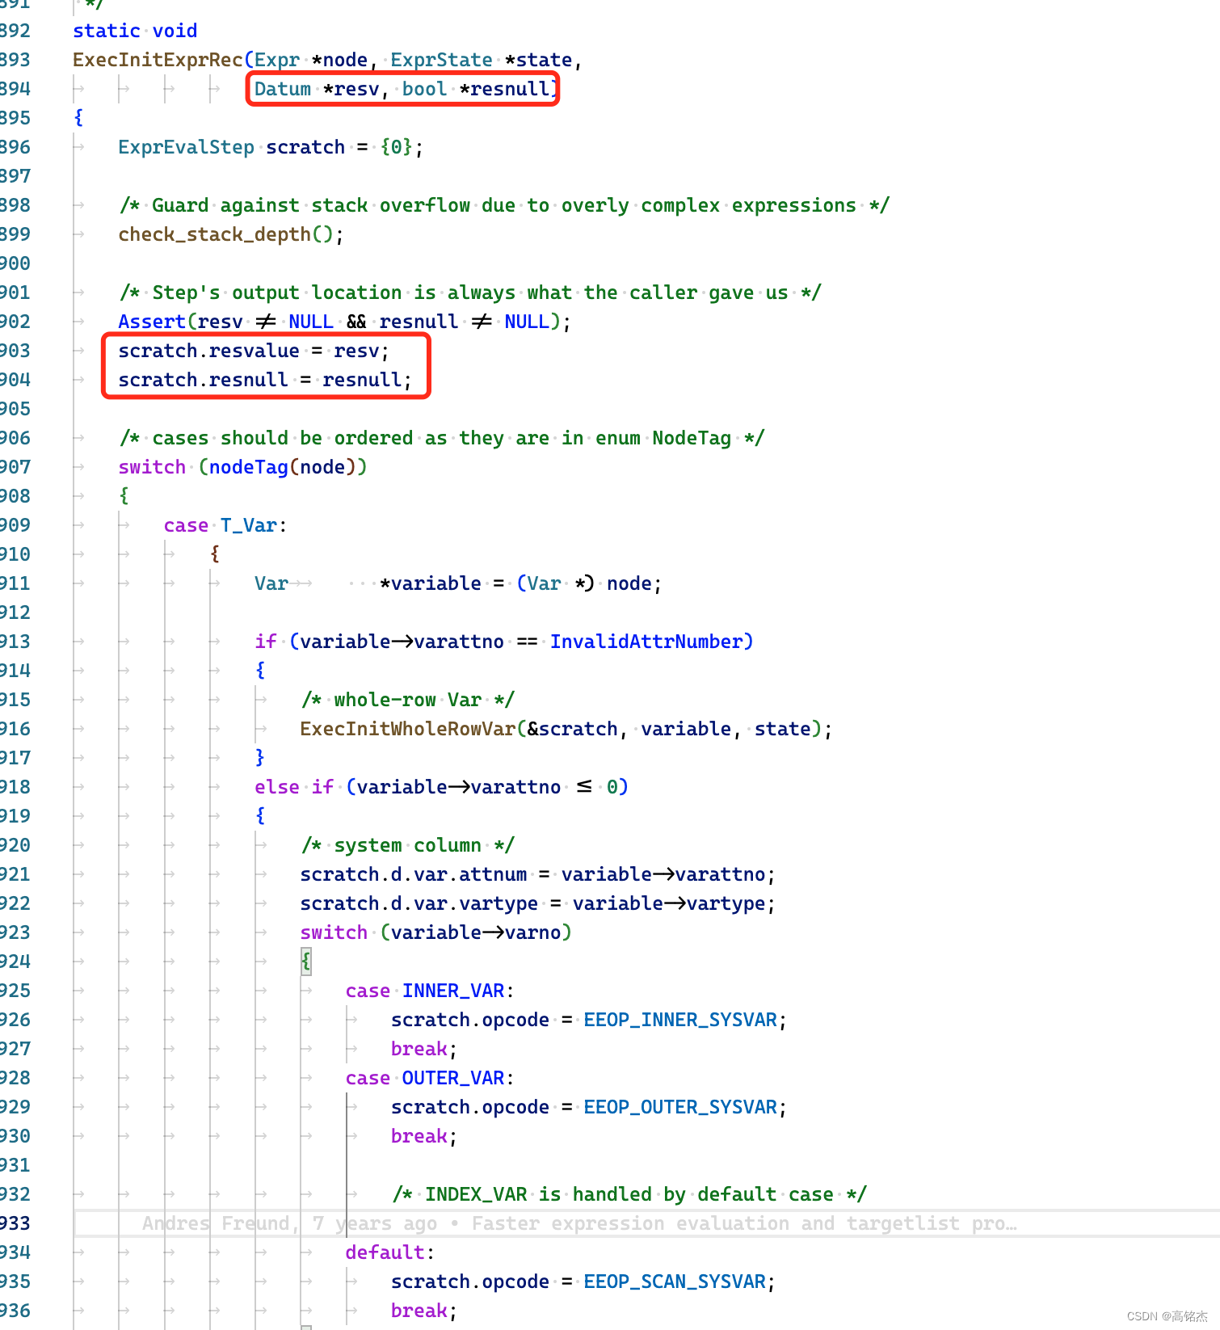The image size is (1220, 1330).
Task: Click the 'Step's output location' comment
Action: (470, 293)
